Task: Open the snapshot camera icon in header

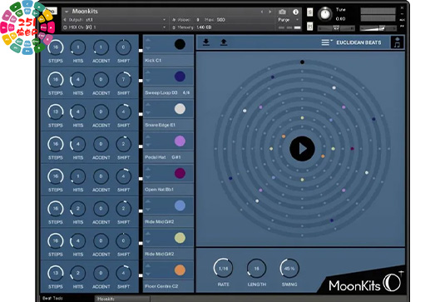Action: [x=282, y=12]
